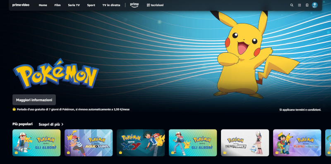Image resolution: width=331 pixels, height=164 pixels.
Task: Click Si applicano termini e condizioni
Action: (x=300, y=110)
